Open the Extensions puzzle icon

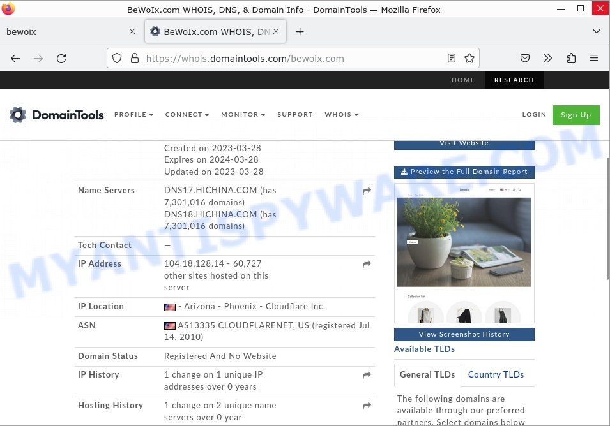571,58
